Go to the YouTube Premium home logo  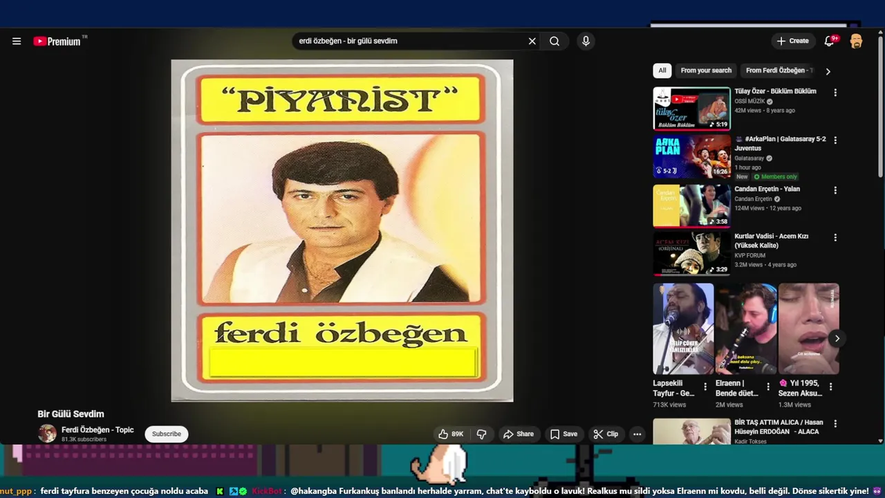click(x=57, y=41)
